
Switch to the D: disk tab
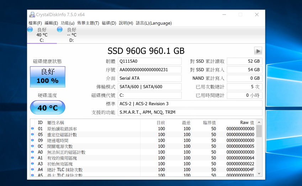[71, 35]
